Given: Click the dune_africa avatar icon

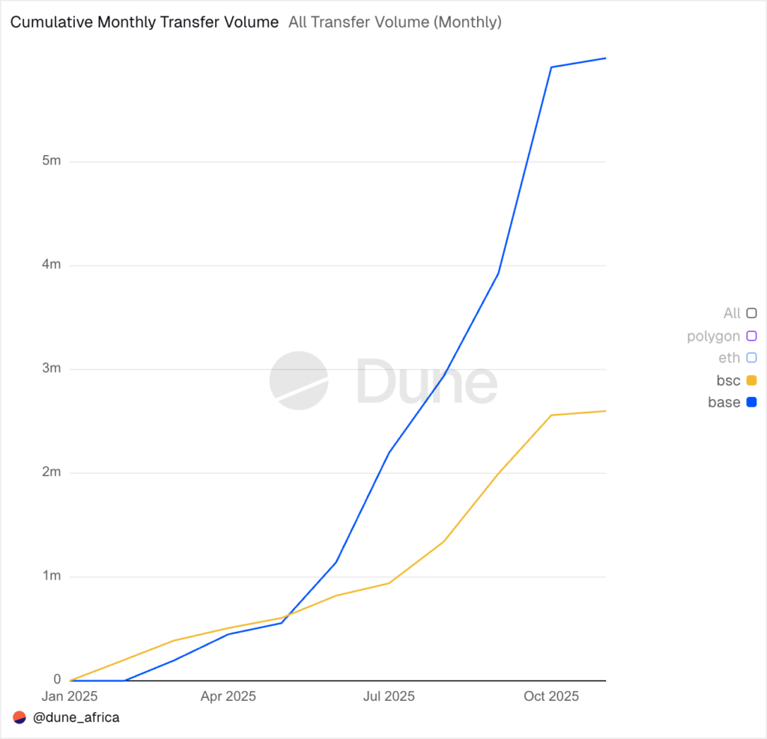Looking at the screenshot, I should click(19, 717).
